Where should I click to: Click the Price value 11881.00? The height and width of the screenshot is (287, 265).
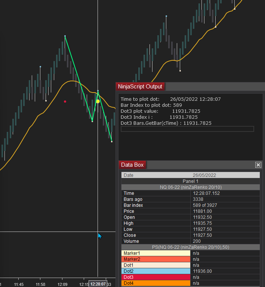(x=202, y=211)
